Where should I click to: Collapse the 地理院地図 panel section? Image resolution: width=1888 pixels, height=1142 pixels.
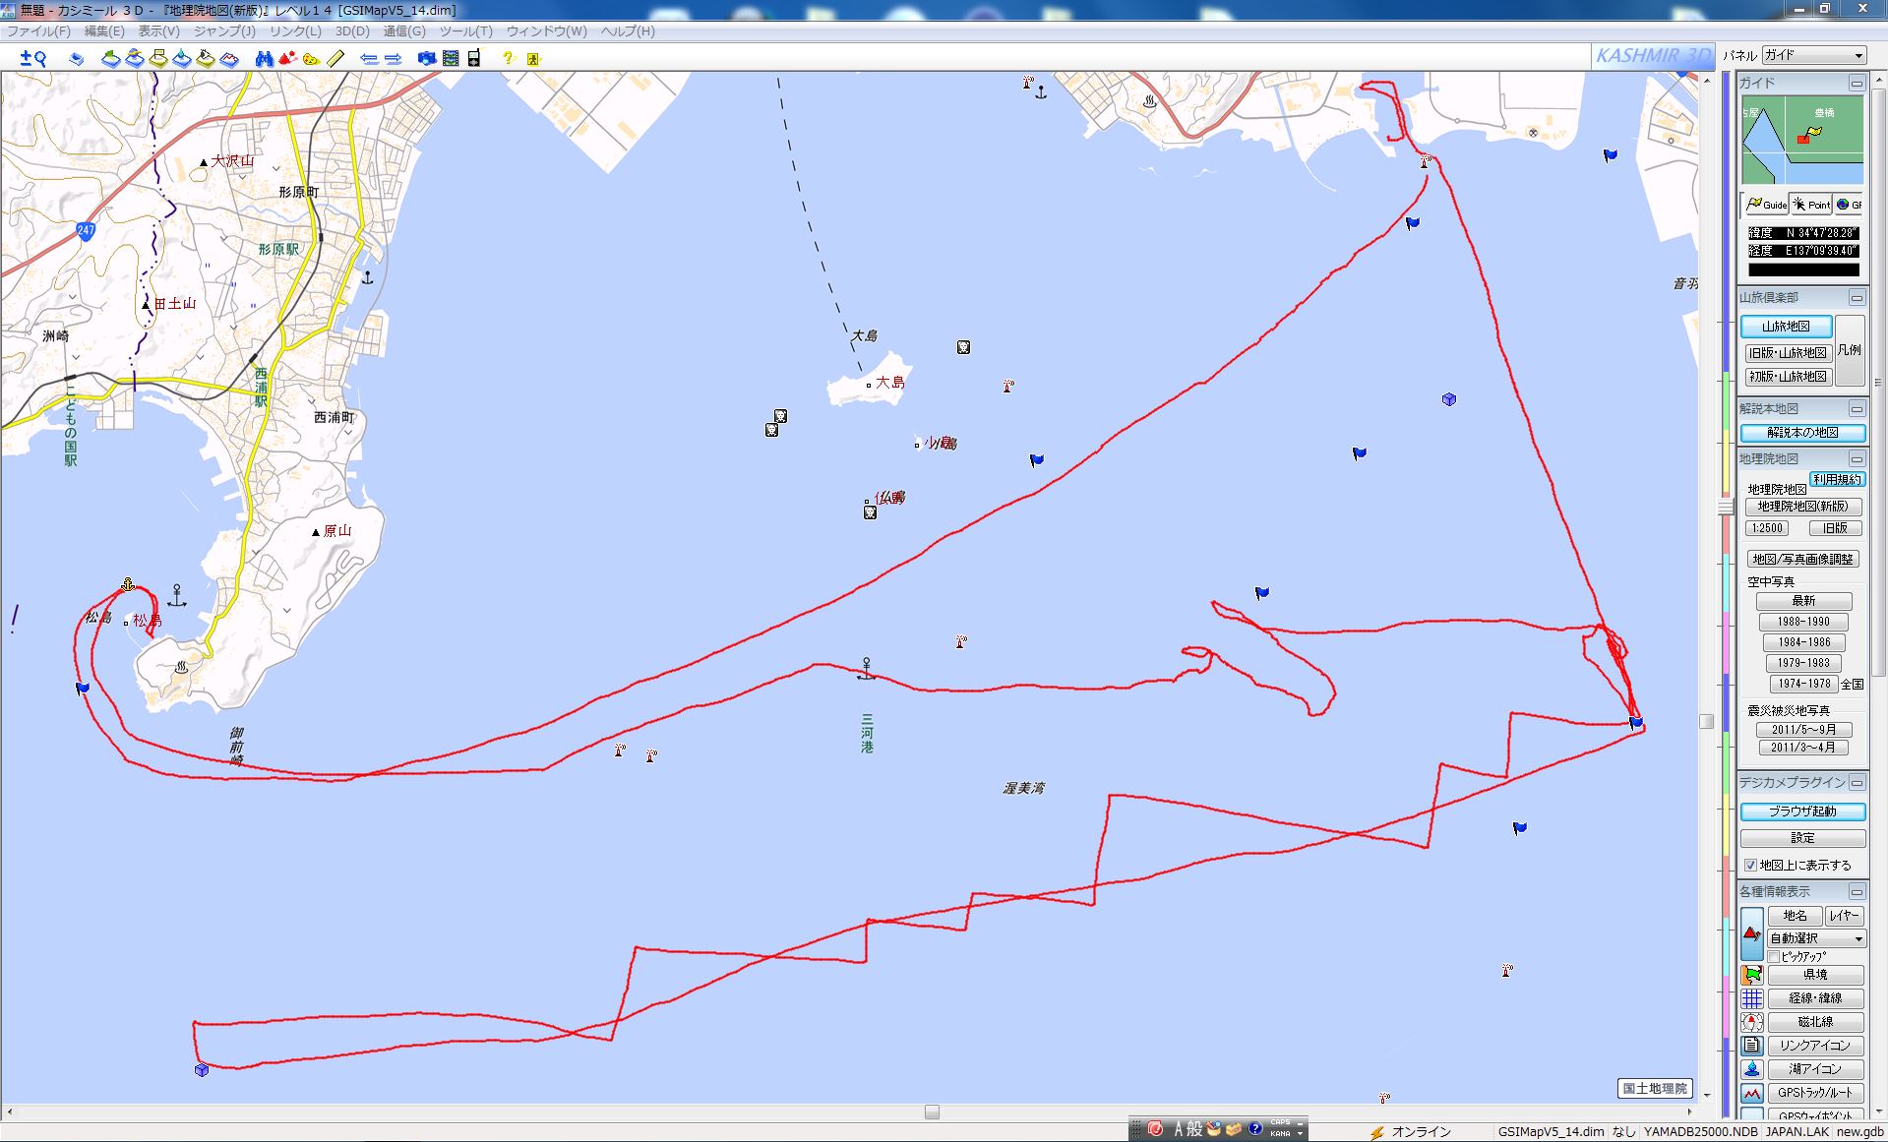pos(1857,459)
